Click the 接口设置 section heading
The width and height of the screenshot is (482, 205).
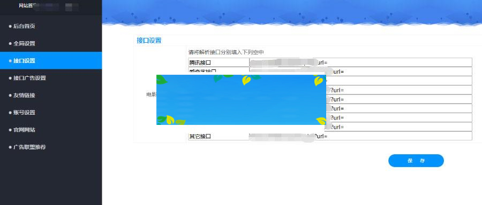[149, 41]
